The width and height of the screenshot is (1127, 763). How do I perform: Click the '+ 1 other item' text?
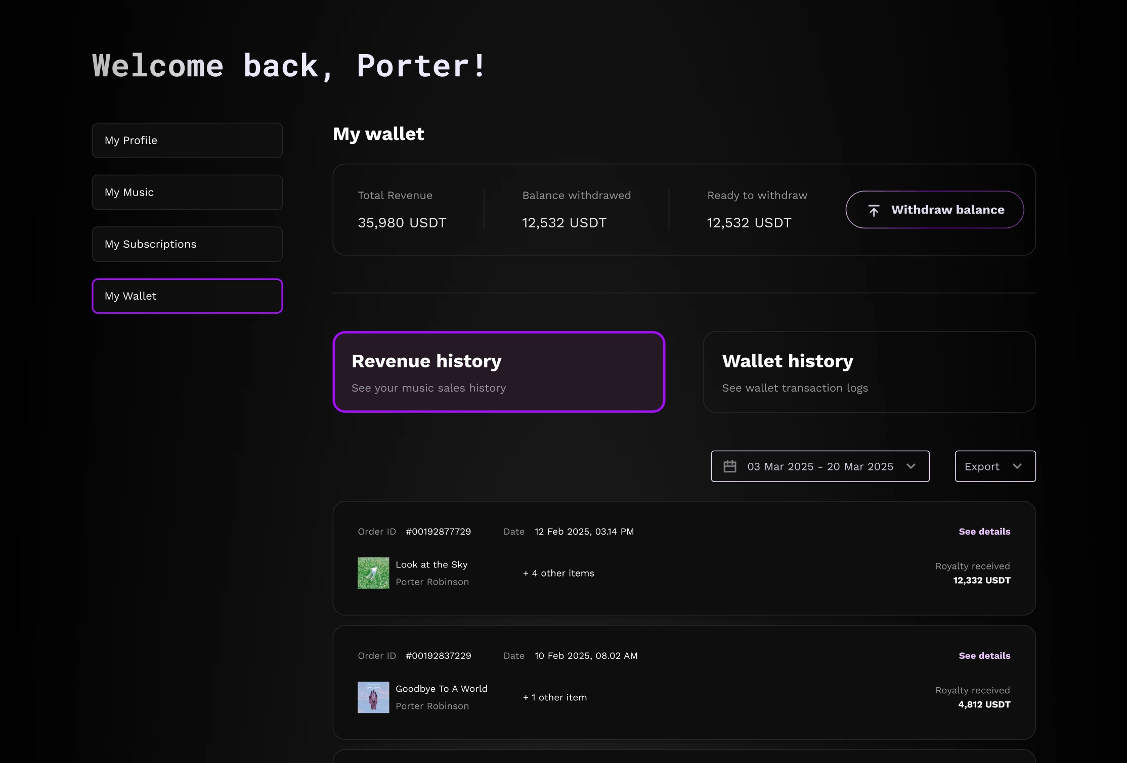click(555, 697)
